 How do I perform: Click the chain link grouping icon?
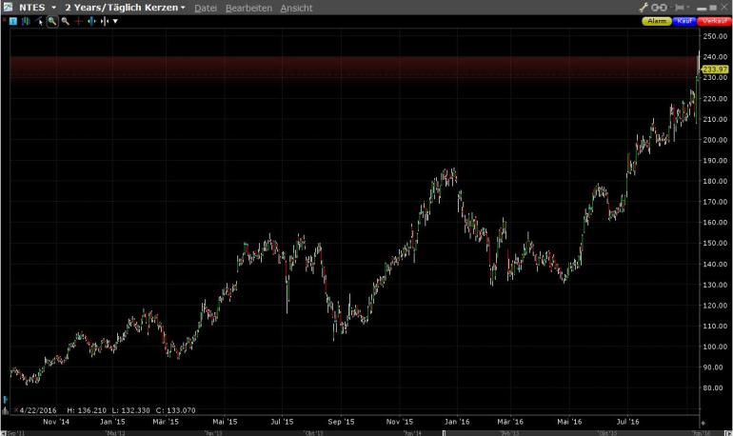tap(659, 8)
